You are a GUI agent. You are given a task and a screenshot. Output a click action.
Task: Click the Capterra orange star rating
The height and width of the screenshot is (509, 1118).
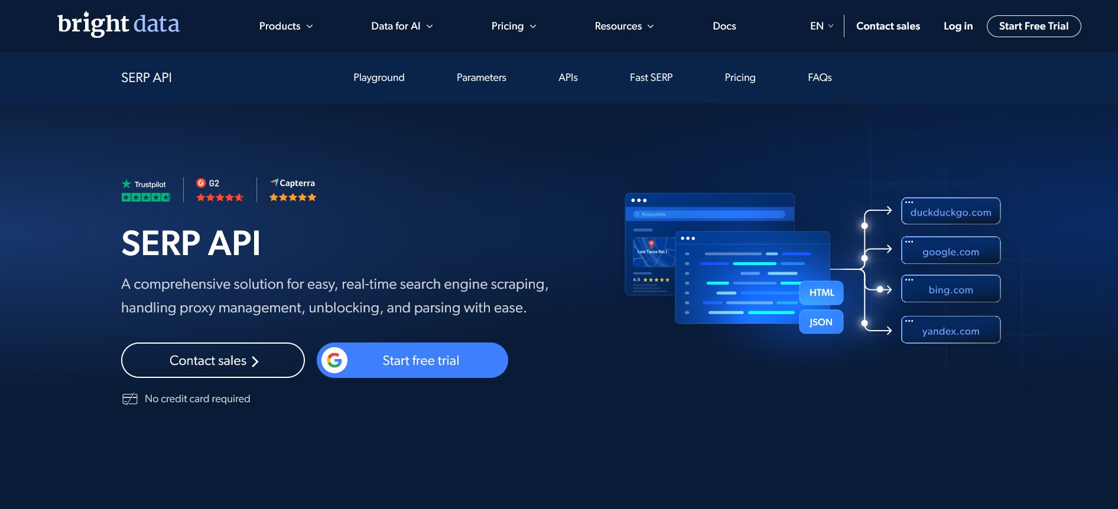tap(293, 197)
